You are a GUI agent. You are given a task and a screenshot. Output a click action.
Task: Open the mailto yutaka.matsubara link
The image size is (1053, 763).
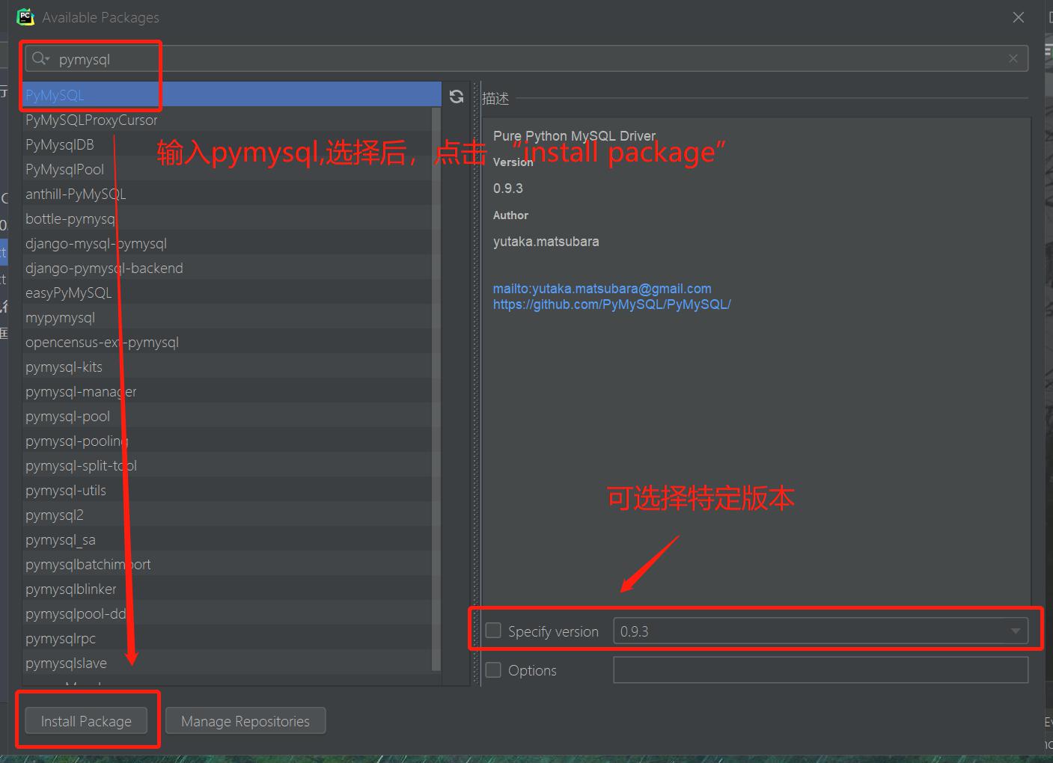click(x=602, y=289)
